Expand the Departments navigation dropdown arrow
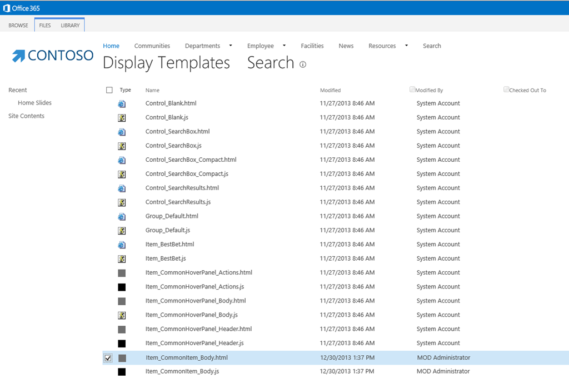Screen dimensions: 569x378 click(231, 46)
